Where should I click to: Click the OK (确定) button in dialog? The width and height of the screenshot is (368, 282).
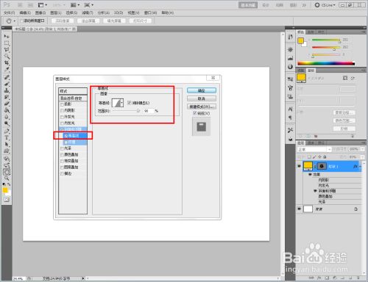pyautogui.click(x=202, y=90)
